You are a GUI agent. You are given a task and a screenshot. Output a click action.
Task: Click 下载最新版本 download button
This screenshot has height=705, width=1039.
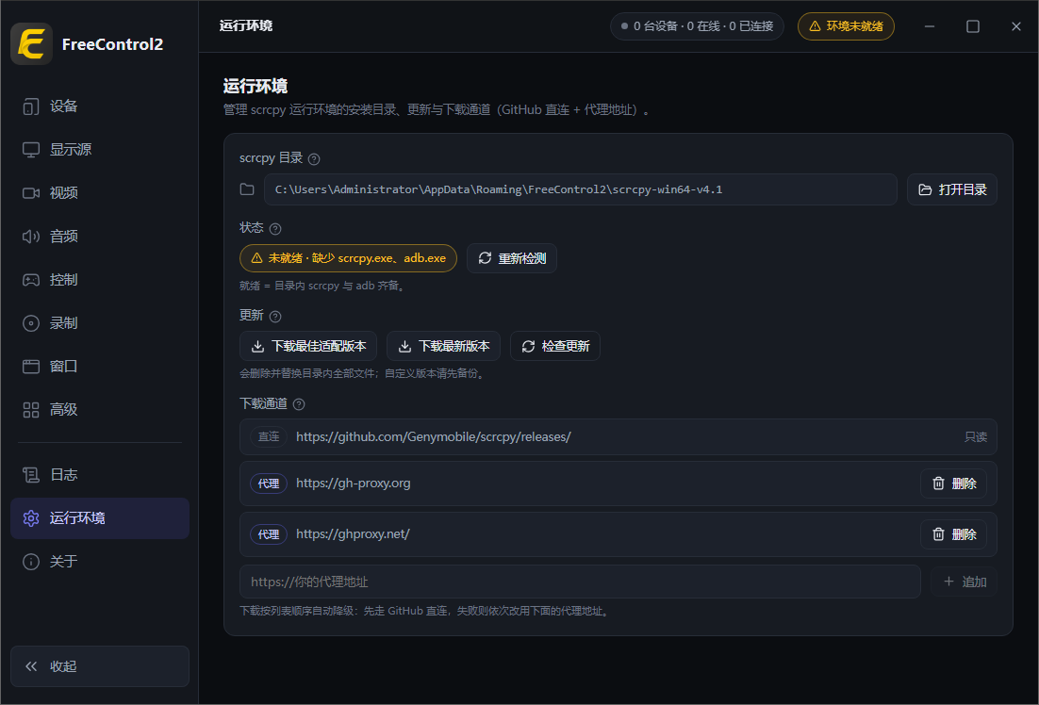coord(443,346)
